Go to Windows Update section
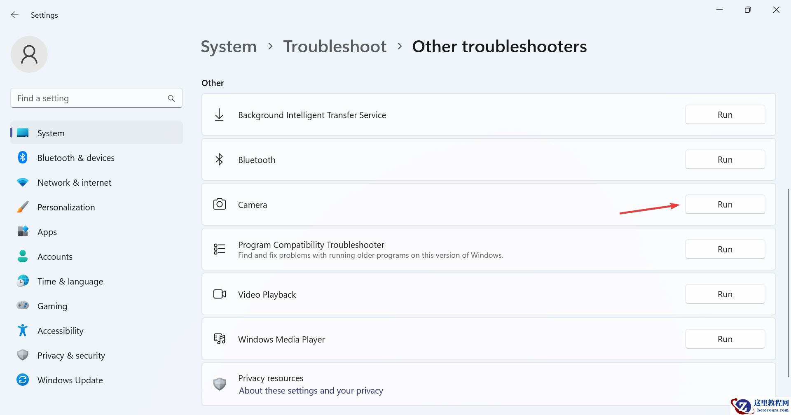The image size is (791, 415). (x=70, y=380)
